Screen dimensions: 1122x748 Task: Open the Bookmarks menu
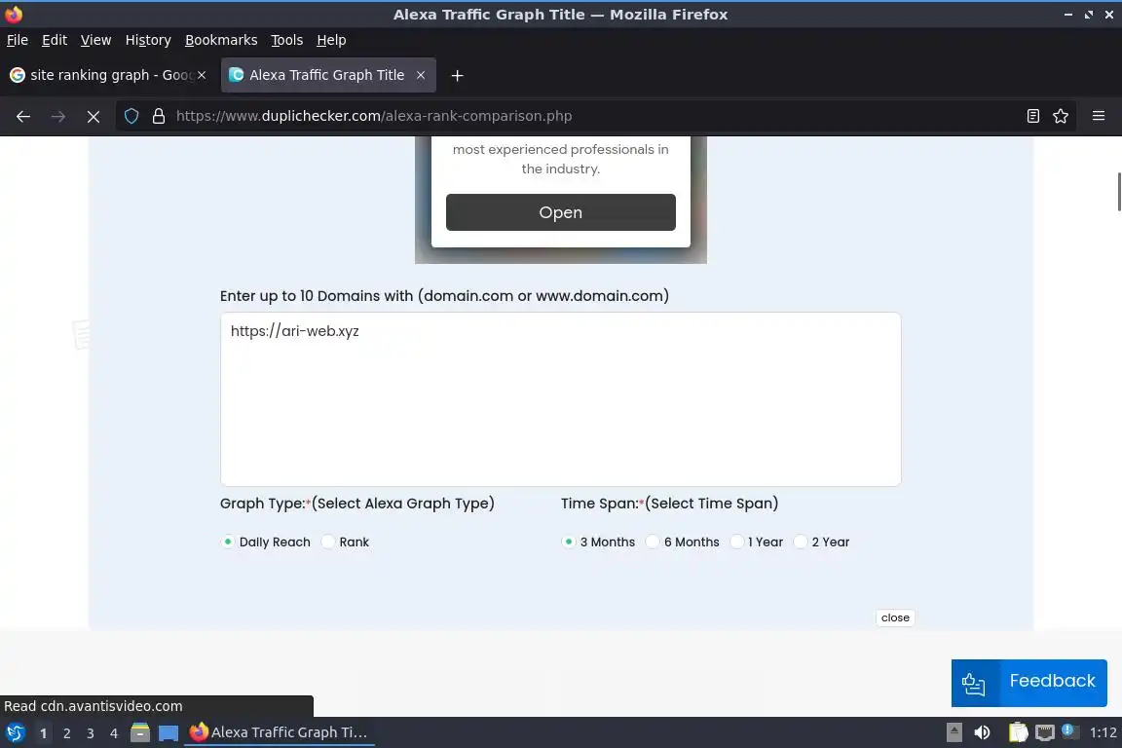click(221, 40)
